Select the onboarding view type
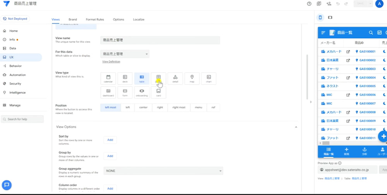The image size is (387, 195). click(x=142, y=92)
